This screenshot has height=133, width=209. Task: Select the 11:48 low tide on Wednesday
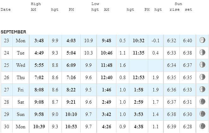[x=107, y=65]
